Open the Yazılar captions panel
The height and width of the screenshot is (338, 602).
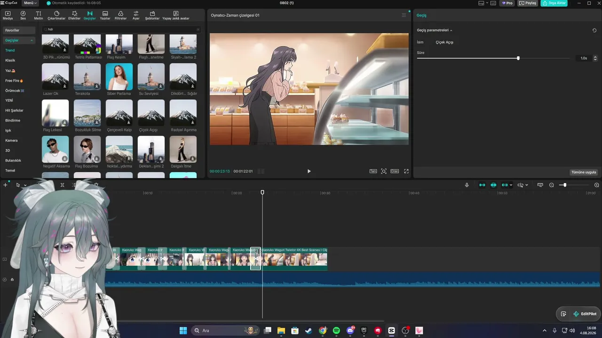(x=105, y=15)
